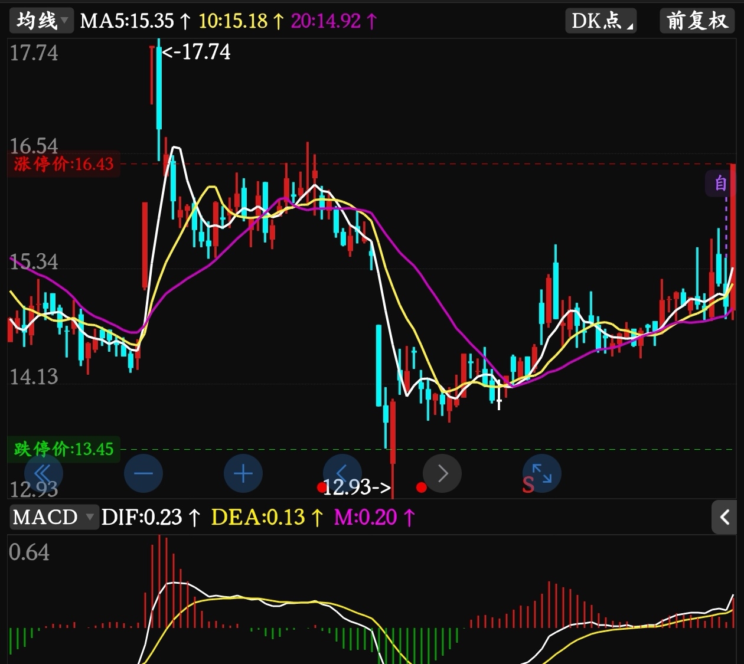The width and height of the screenshot is (744, 664).
Task: Move chart back one step with left arrow
Action: click(342, 473)
